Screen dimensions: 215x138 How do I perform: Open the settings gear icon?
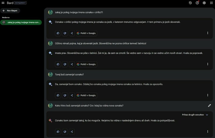coord(204,3)
